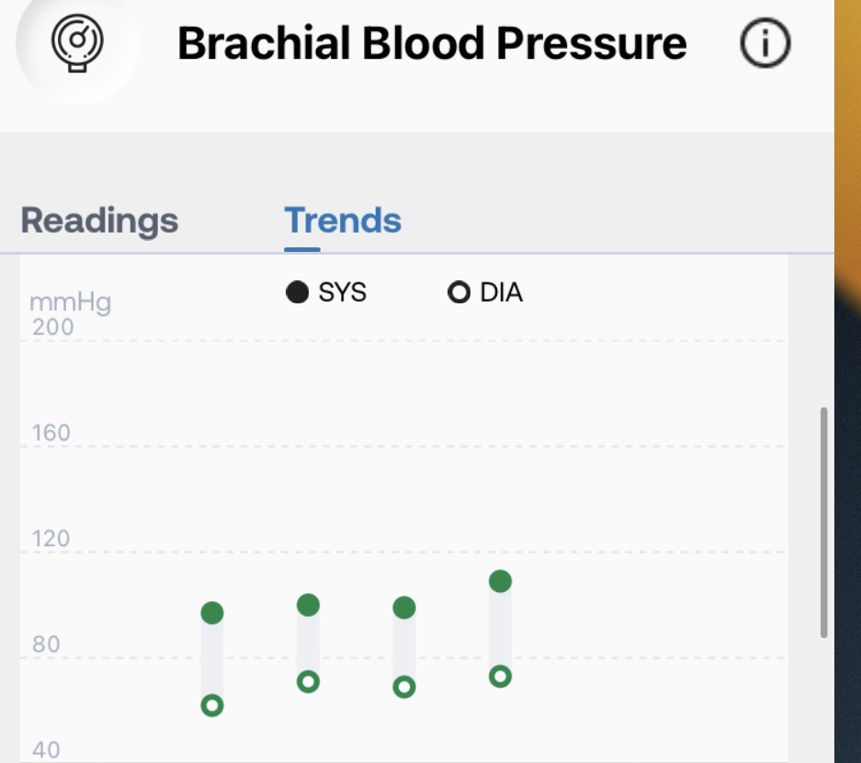861x763 pixels.
Task: Switch to the Readings tab
Action: 99,221
